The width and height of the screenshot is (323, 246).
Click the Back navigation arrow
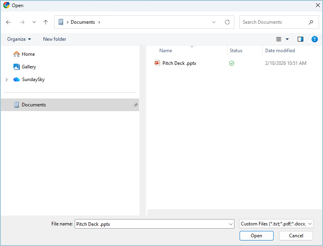[x=8, y=22]
